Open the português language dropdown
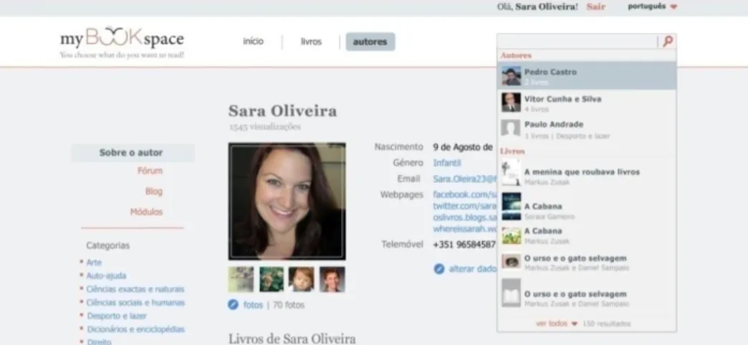 (x=652, y=6)
